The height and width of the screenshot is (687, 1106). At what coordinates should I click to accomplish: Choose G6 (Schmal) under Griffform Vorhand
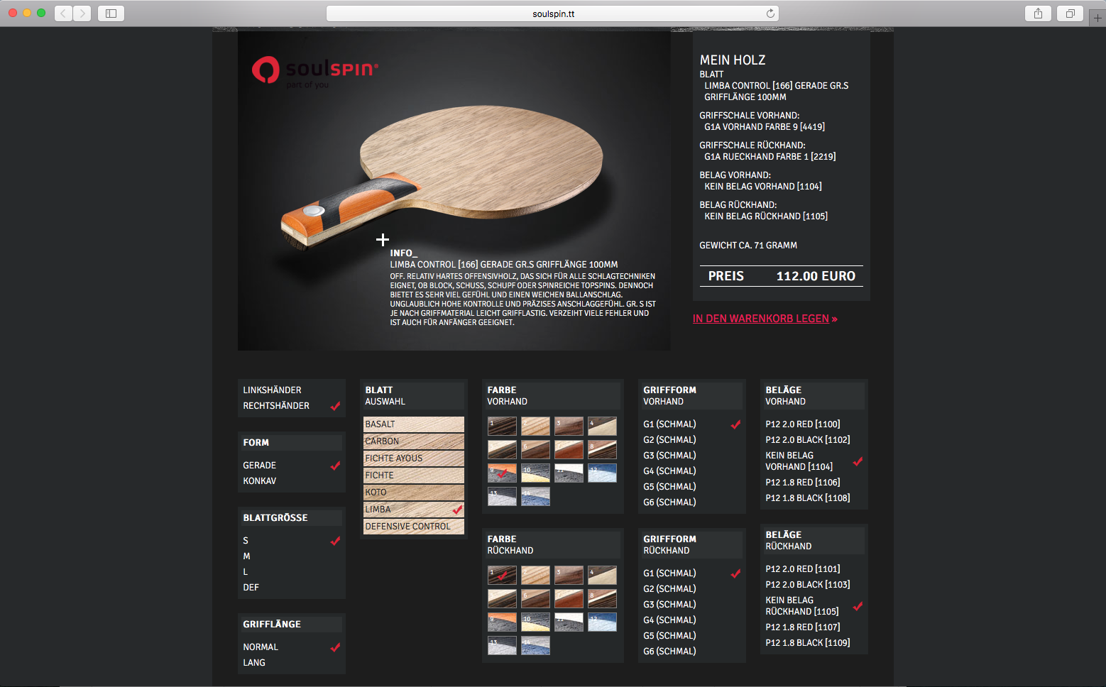pos(669,502)
